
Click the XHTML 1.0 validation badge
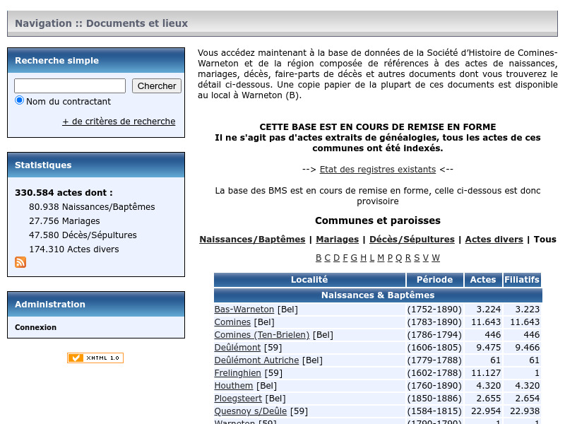coord(95,358)
